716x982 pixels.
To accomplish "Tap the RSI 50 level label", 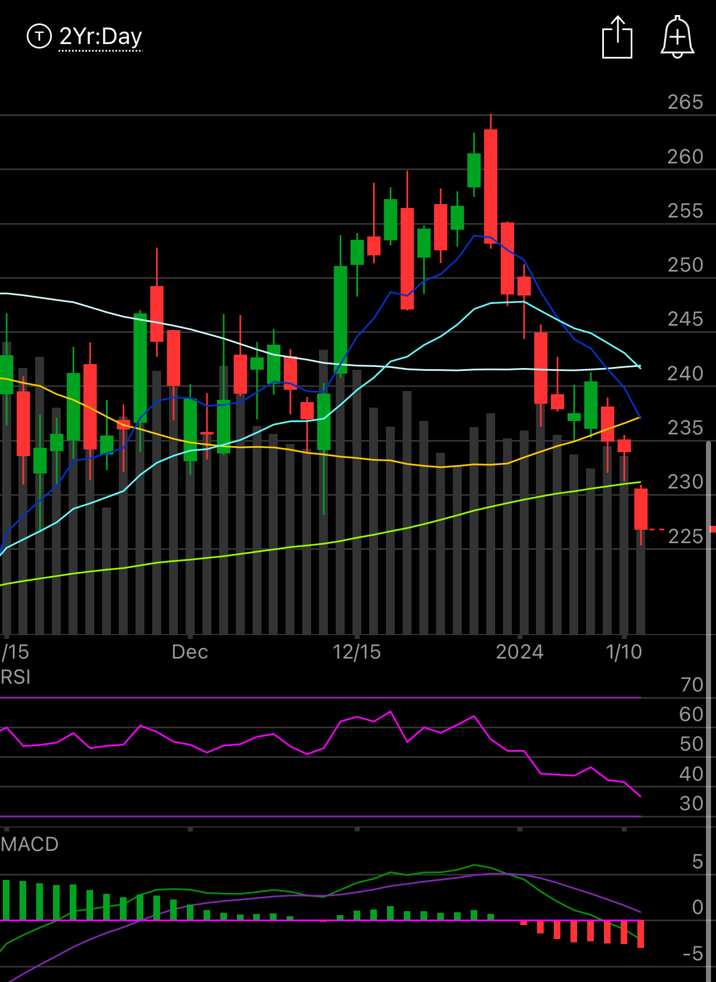I will (x=692, y=744).
